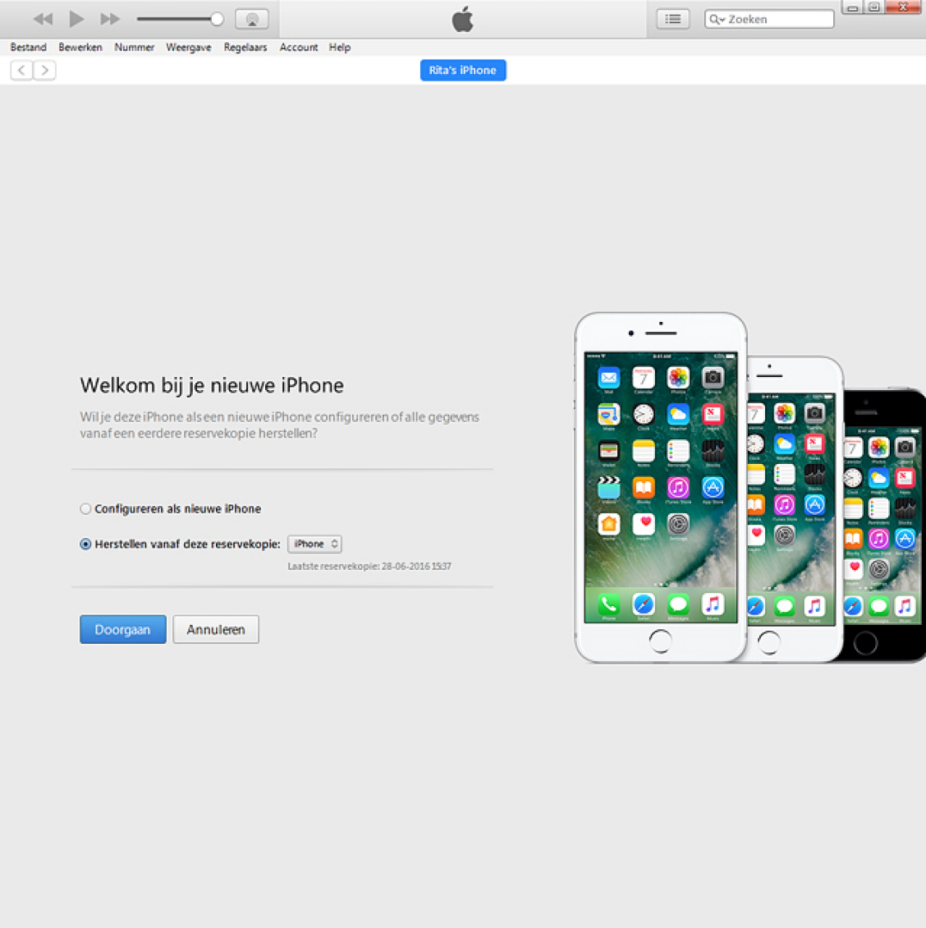Adjust the volume slider knob
The height and width of the screenshot is (928, 926).
[218, 19]
